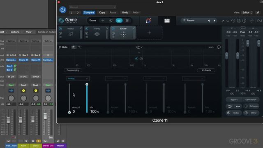The height and width of the screenshot is (148, 263).
Task: Open the View Editor dropdown
Action: [x=247, y=13]
